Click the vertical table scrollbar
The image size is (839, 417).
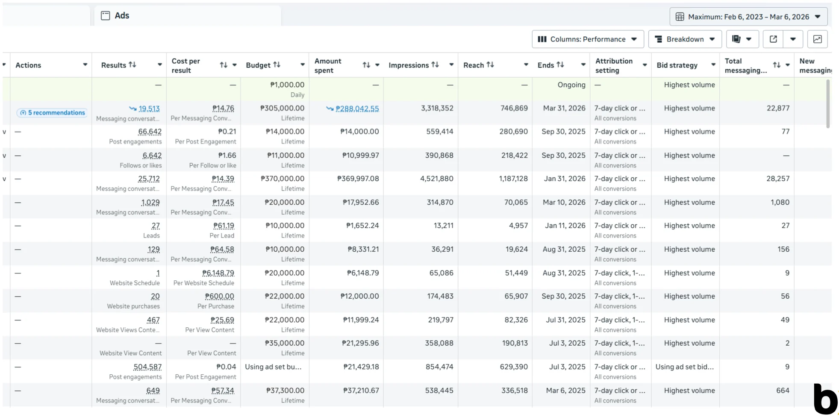point(828,104)
